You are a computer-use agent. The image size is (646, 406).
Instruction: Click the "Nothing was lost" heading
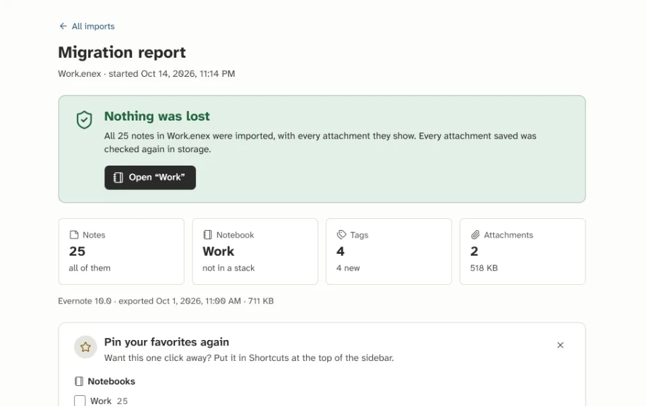coord(157,116)
